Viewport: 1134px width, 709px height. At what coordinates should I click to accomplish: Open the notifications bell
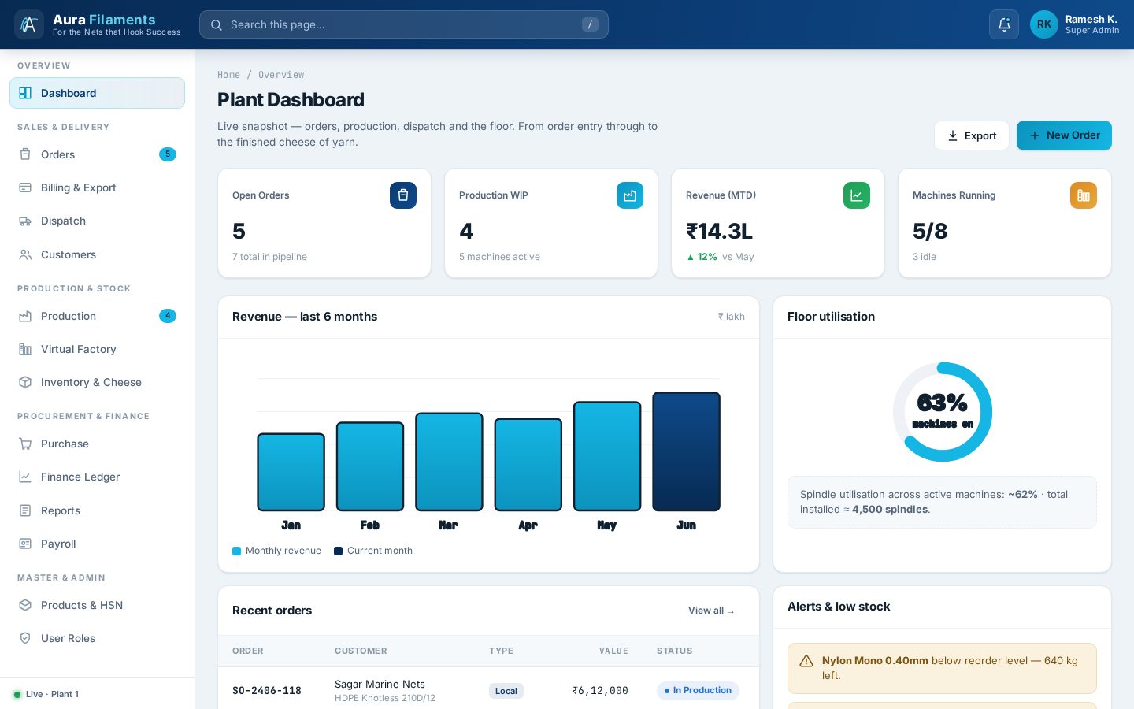point(1004,24)
